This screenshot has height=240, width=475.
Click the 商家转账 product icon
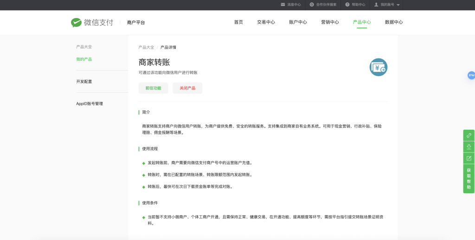(379, 67)
